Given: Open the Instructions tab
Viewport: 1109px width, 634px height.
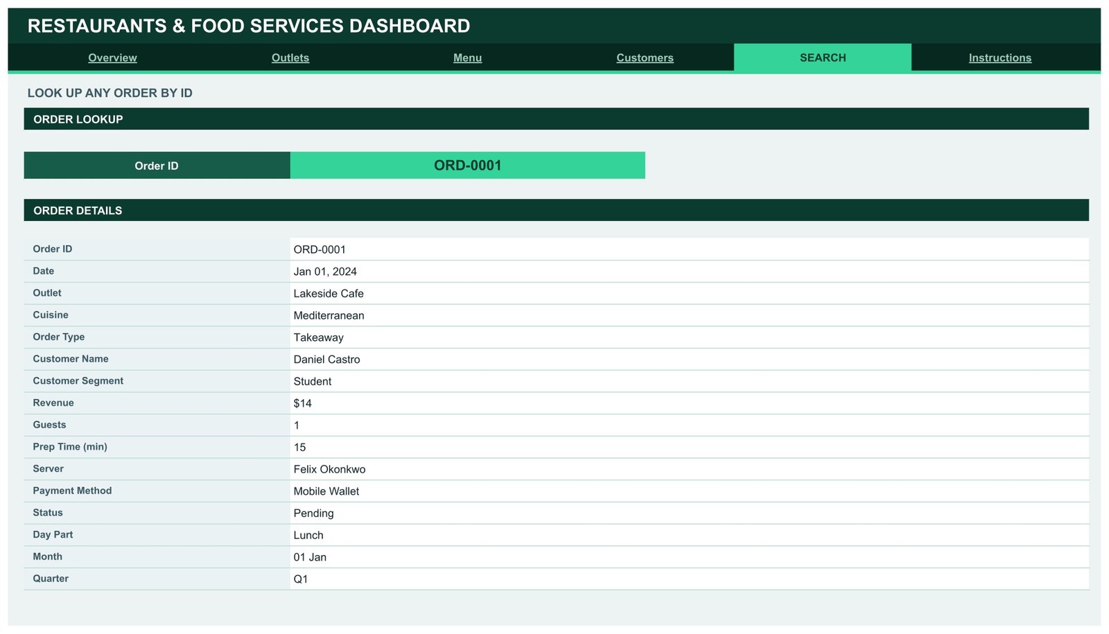Looking at the screenshot, I should pos(1000,58).
